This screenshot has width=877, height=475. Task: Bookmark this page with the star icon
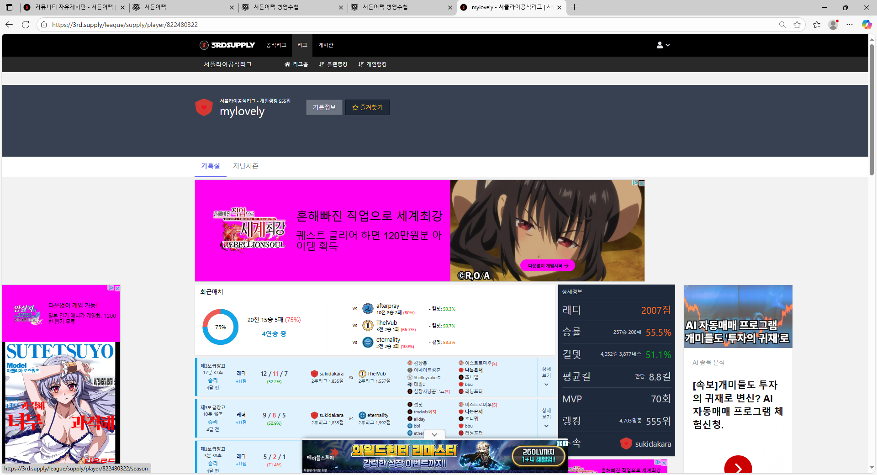click(x=797, y=25)
